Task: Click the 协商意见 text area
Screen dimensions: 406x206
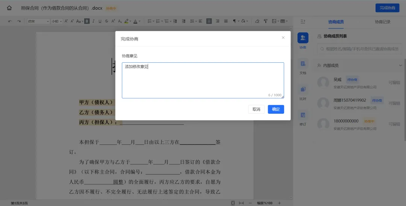Action: 203,80
